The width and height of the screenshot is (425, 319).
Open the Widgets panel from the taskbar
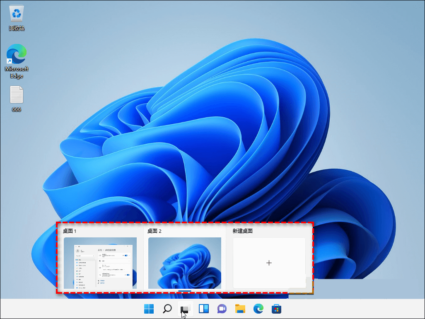(x=203, y=309)
